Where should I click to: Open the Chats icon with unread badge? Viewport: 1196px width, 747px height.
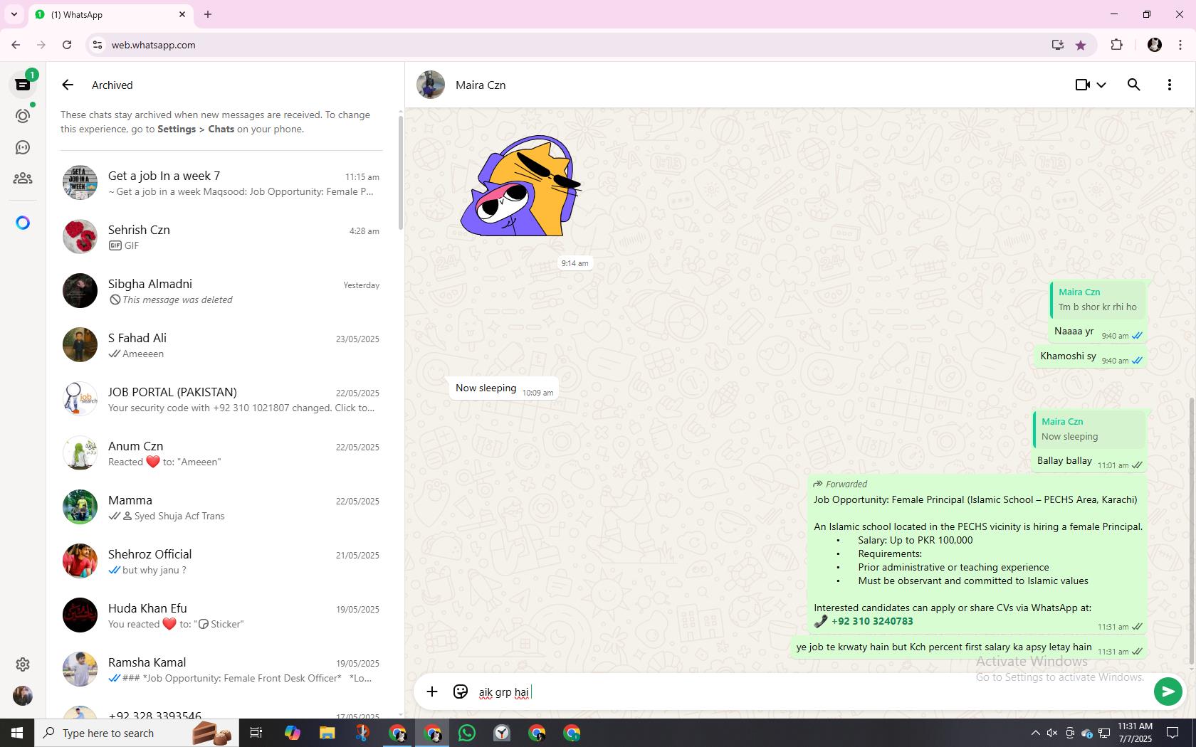(x=23, y=85)
